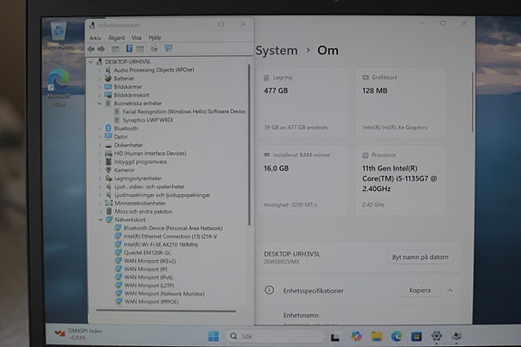
Task: Open the Task View icon in the taskbar
Action: (x=335, y=337)
